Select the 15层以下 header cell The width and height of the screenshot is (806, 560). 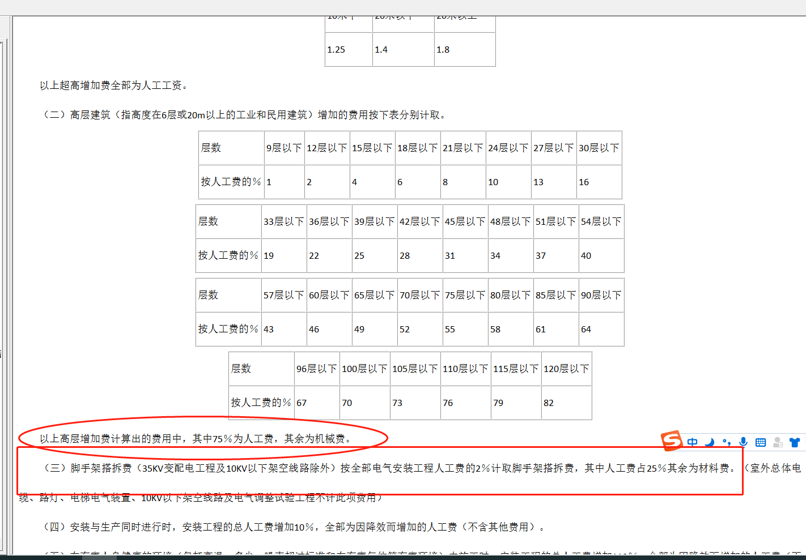point(372,148)
